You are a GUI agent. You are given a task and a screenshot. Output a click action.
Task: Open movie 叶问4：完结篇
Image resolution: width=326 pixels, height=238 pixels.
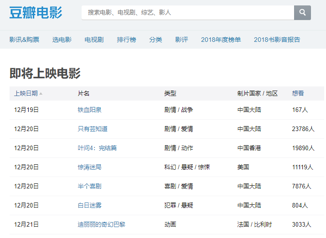pyautogui.click(x=97, y=148)
